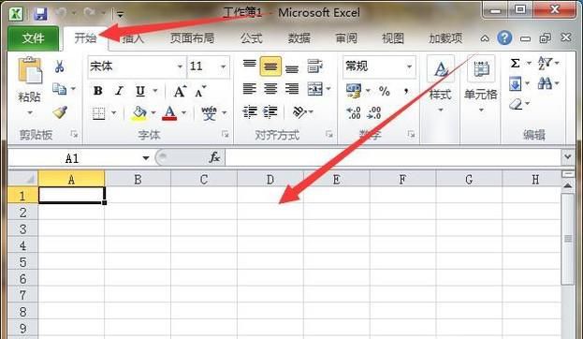Switch to 插入 Insert tab
This screenshot has width=583, height=339.
tap(133, 38)
